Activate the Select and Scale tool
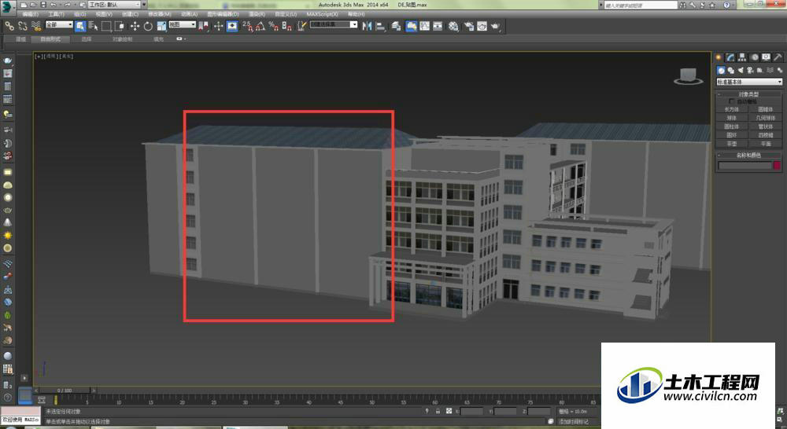The image size is (787, 429). [161, 26]
